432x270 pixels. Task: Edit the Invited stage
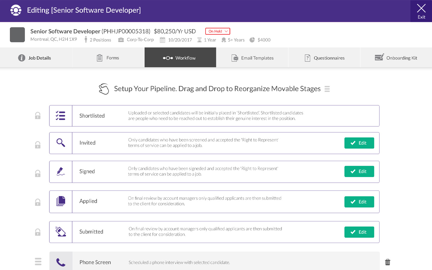tap(359, 143)
